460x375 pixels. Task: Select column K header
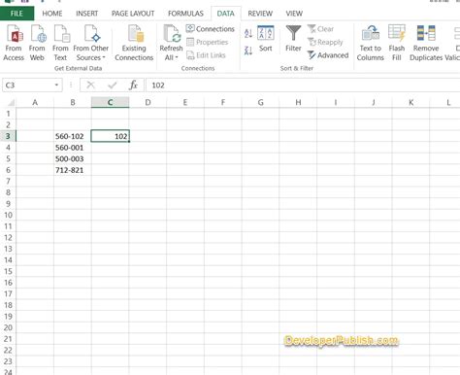click(411, 103)
